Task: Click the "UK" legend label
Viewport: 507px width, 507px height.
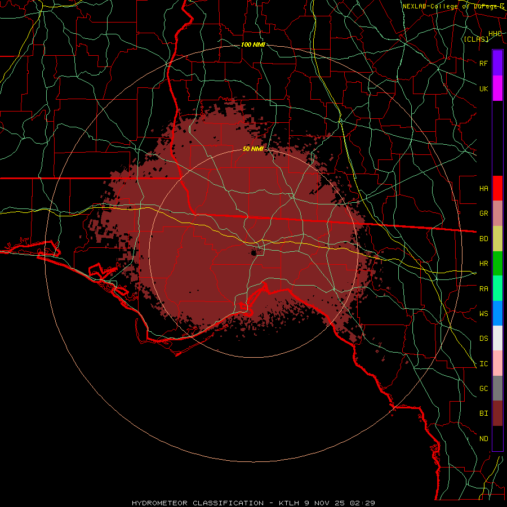Action: tap(483, 88)
